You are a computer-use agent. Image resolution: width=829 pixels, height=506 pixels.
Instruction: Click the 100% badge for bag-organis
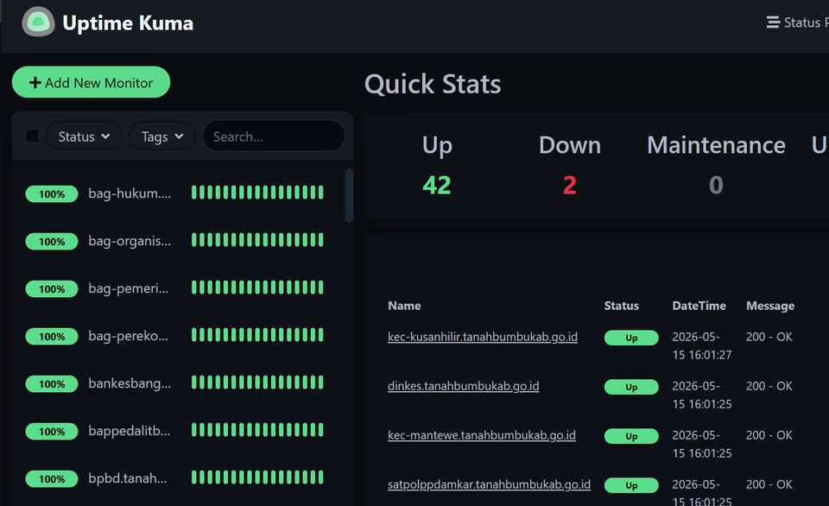click(52, 242)
